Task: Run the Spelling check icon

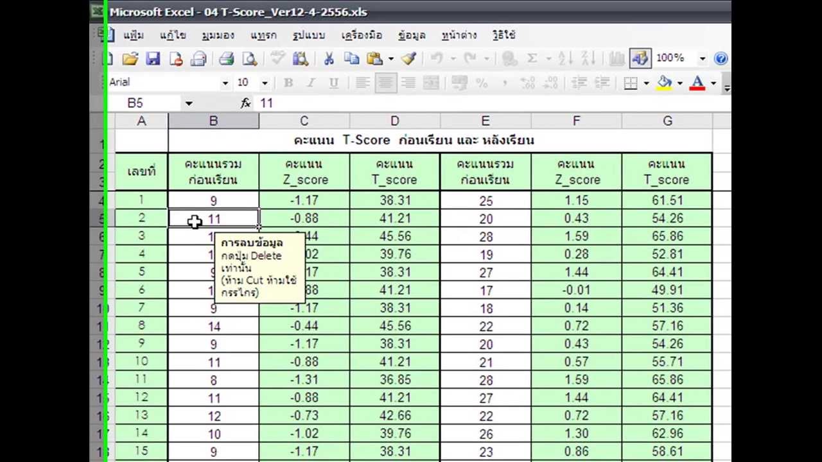Action: [x=277, y=59]
